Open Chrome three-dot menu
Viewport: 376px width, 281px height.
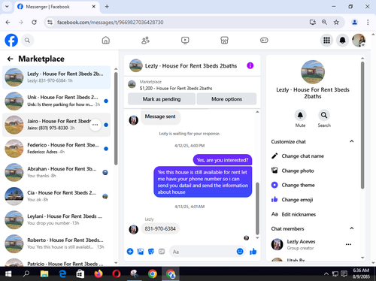tap(368, 23)
